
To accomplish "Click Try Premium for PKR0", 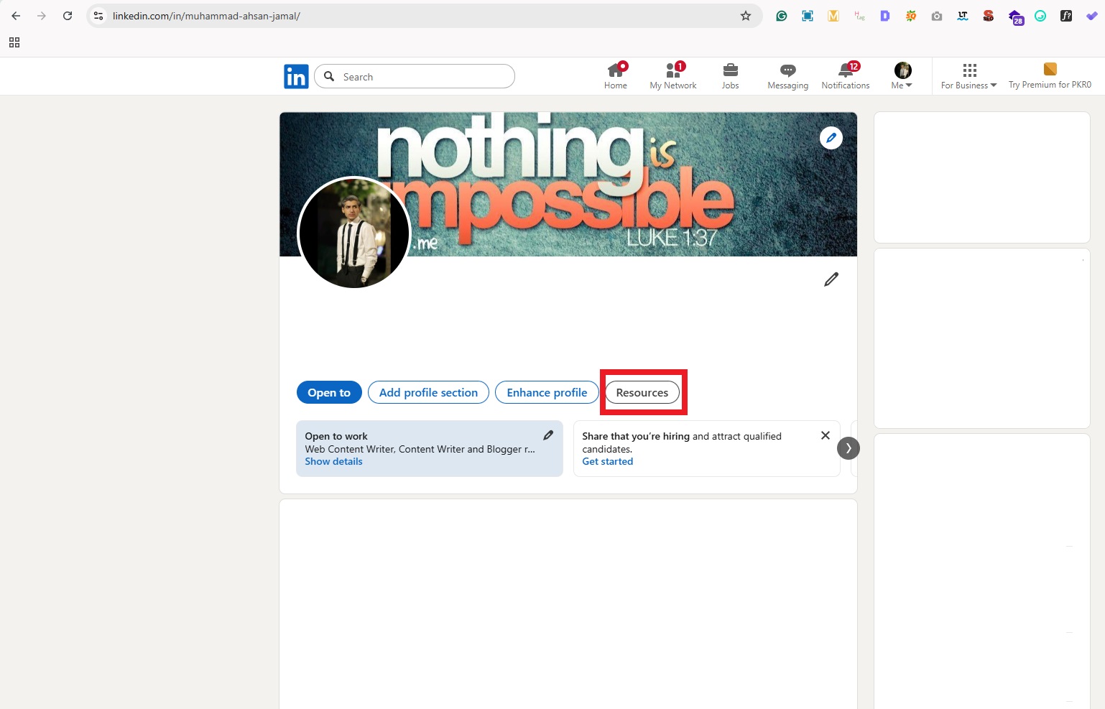I will click(x=1050, y=75).
